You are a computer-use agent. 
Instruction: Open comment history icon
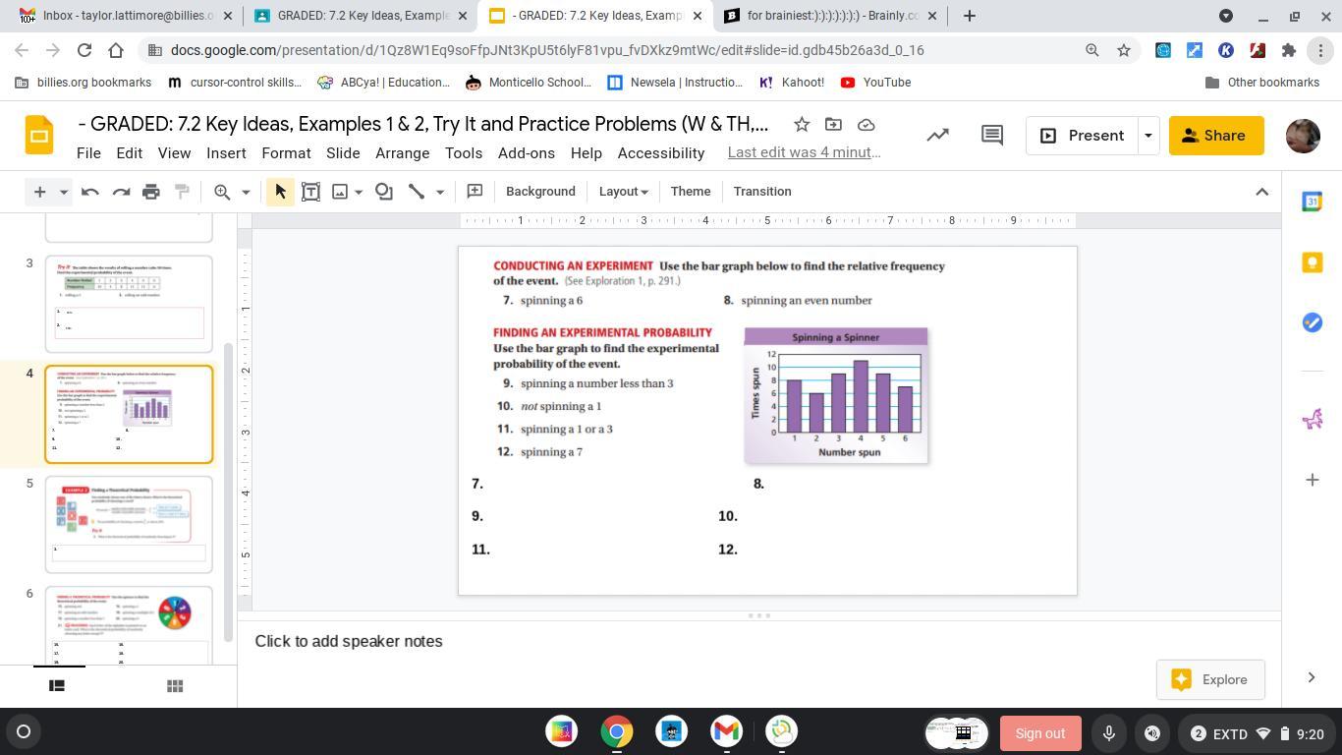click(x=992, y=136)
